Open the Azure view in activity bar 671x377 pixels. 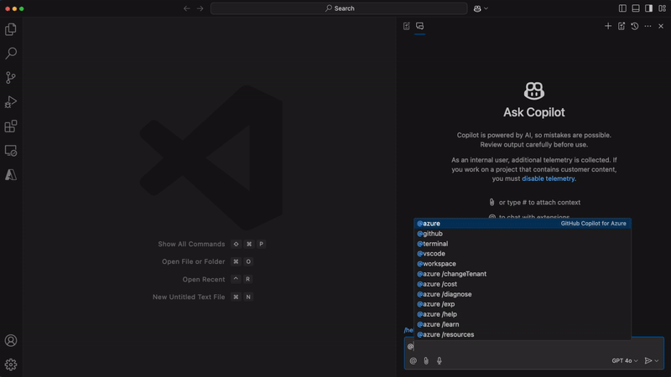point(11,175)
